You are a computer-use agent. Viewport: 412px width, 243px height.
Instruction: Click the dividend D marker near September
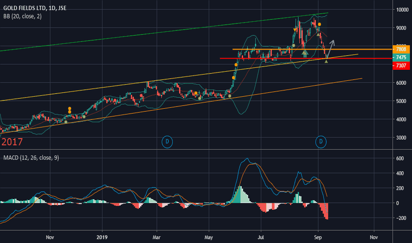coord(321,142)
